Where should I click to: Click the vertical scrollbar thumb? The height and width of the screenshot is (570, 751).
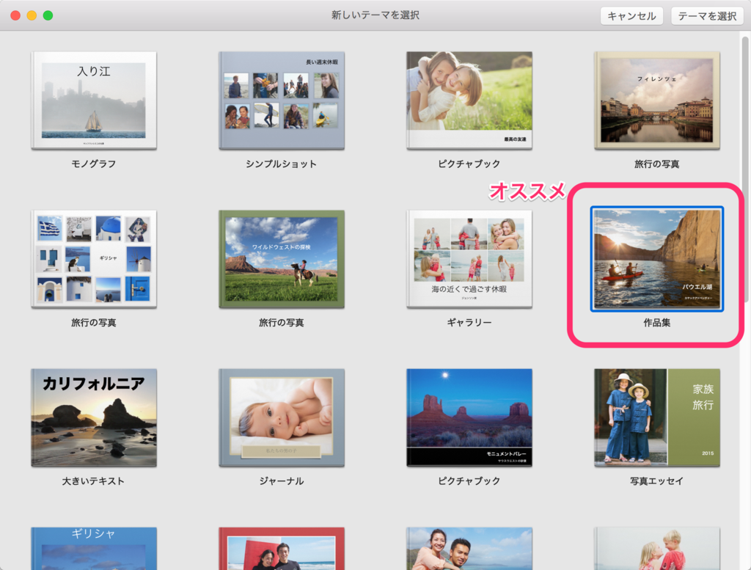(745, 168)
